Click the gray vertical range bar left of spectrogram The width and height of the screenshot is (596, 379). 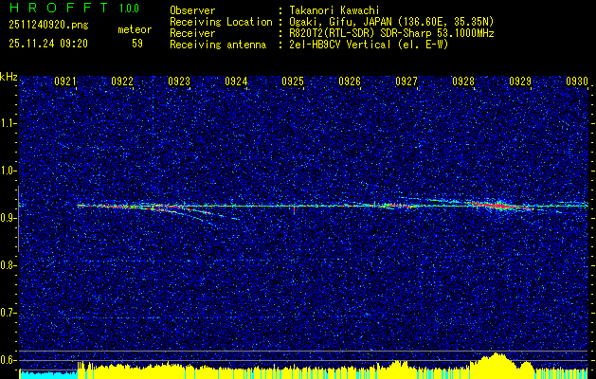(18, 219)
